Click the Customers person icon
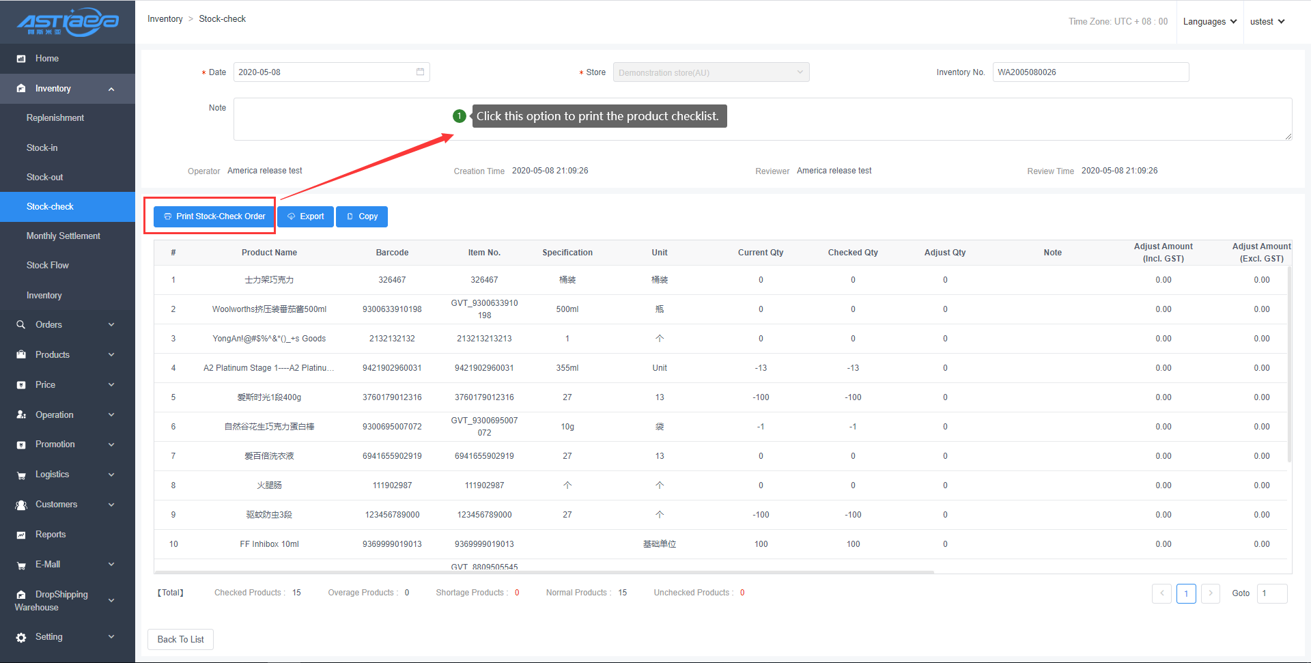Image resolution: width=1311 pixels, height=663 pixels. click(x=21, y=505)
